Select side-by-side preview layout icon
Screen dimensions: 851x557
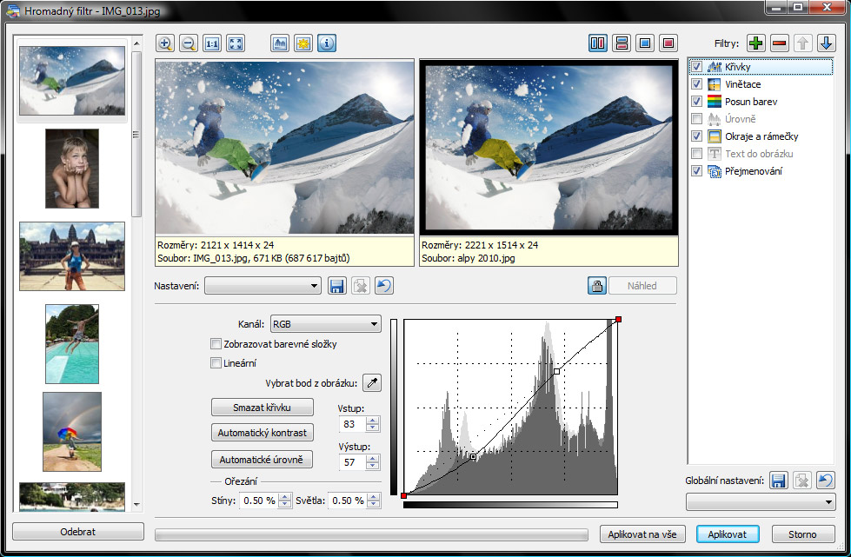[597, 43]
